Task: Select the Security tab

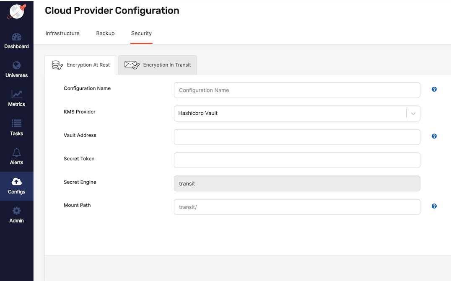Action: pos(141,34)
